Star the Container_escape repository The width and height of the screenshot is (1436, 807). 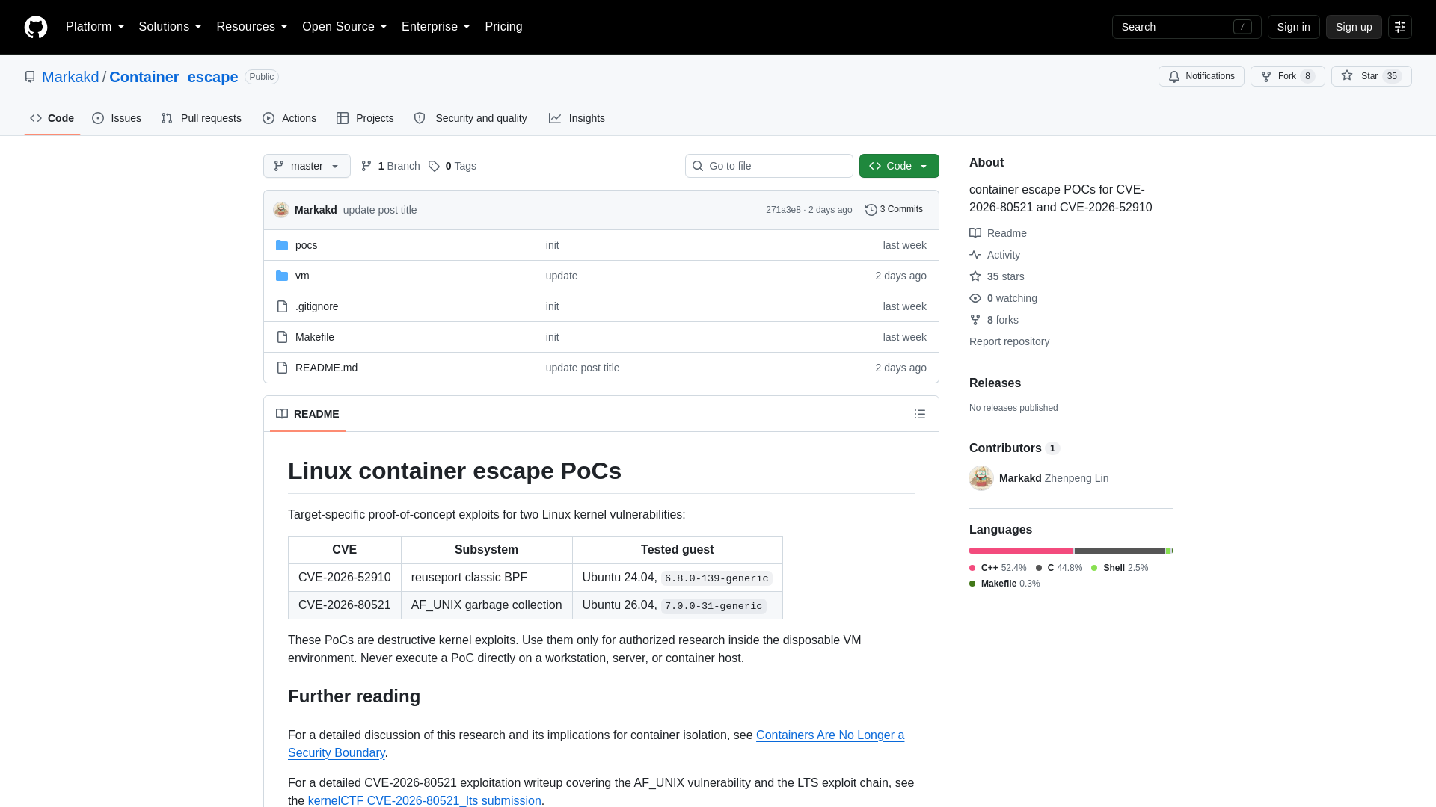click(x=1371, y=76)
